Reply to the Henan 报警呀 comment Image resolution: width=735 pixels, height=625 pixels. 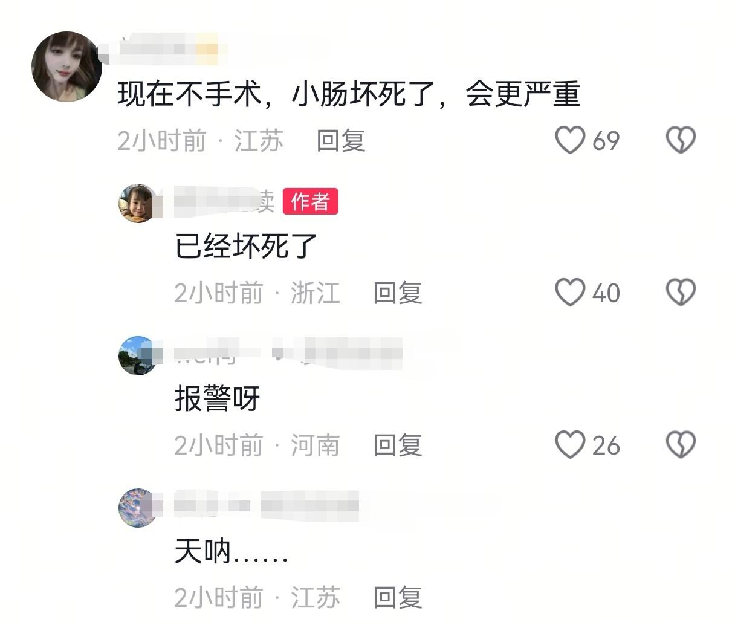[x=397, y=445]
